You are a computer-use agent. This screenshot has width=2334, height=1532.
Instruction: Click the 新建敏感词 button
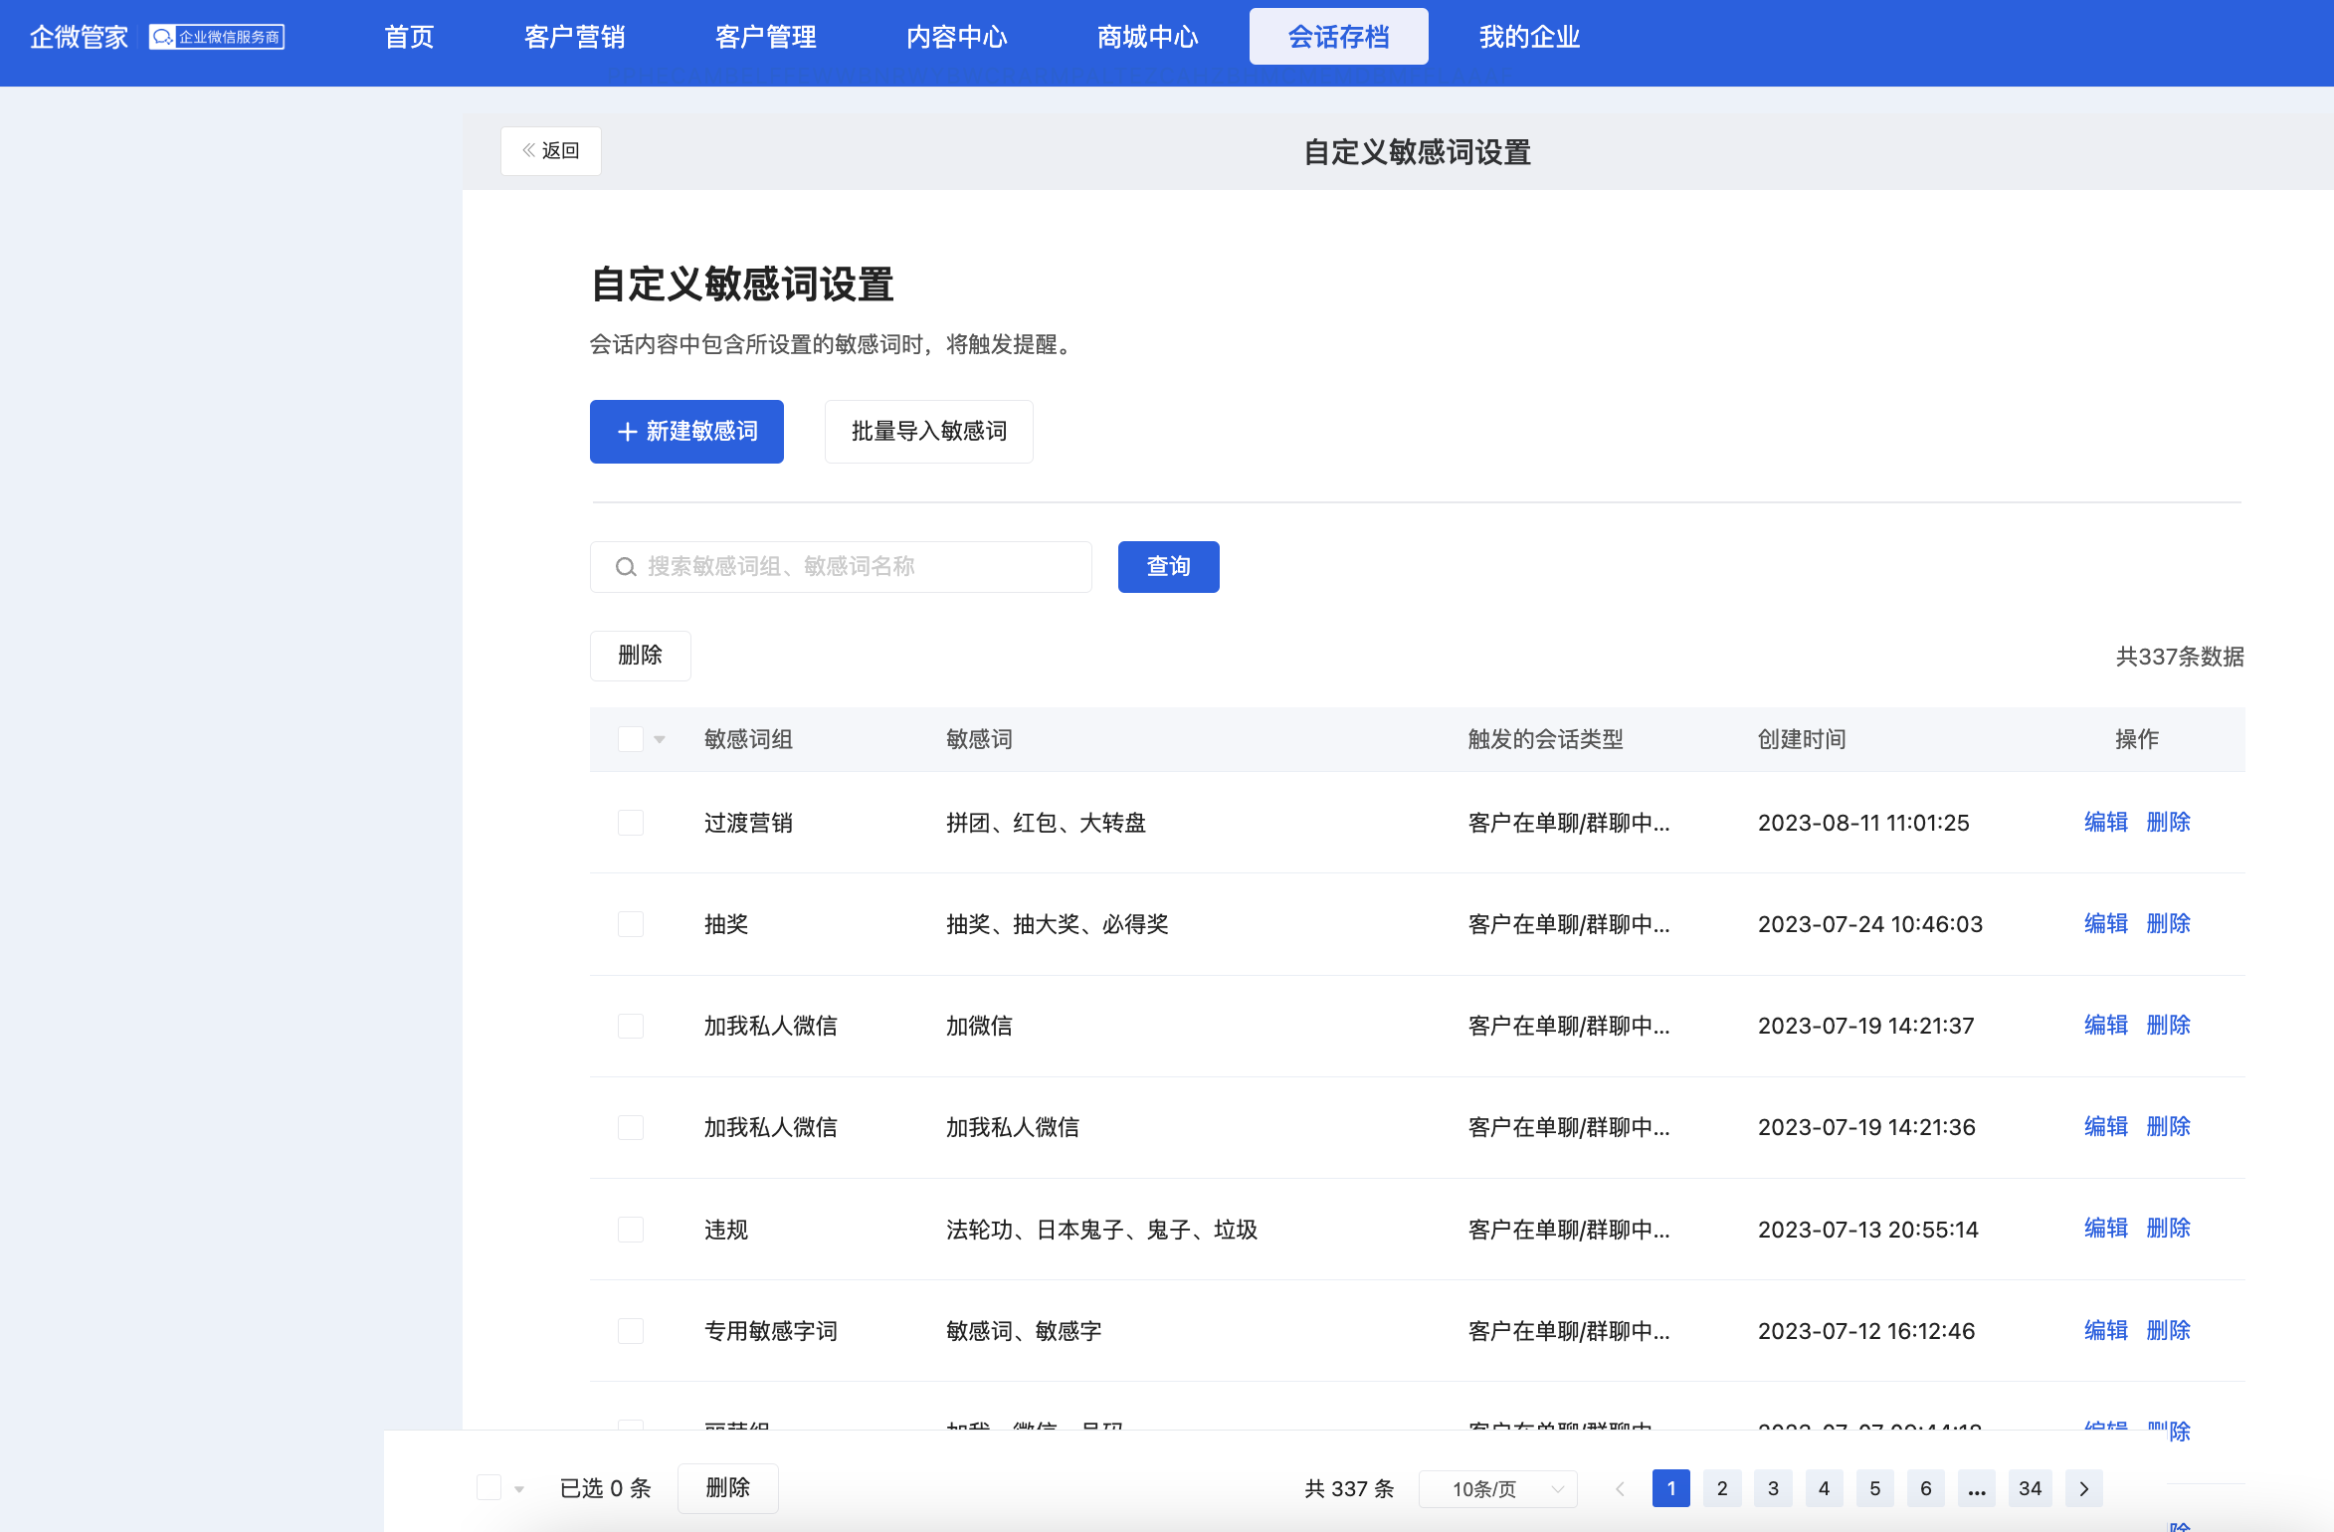[x=686, y=432]
